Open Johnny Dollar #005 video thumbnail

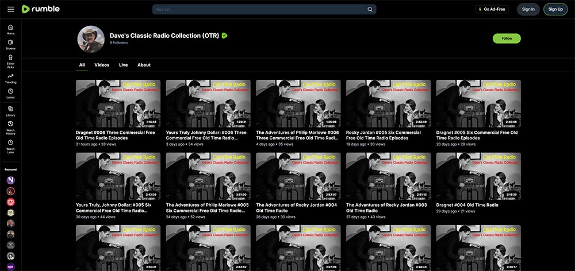coord(118,176)
